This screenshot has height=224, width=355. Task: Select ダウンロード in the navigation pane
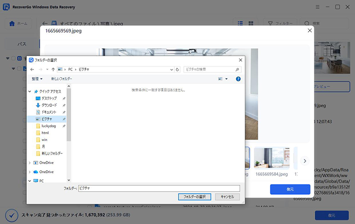pos(49,105)
